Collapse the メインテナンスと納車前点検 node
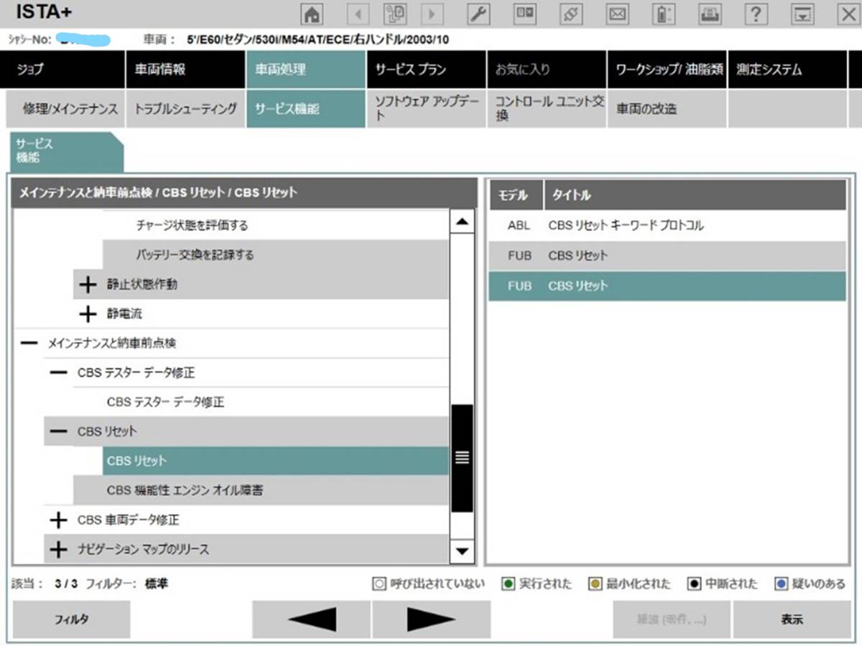The height and width of the screenshot is (646, 862). click(x=29, y=344)
